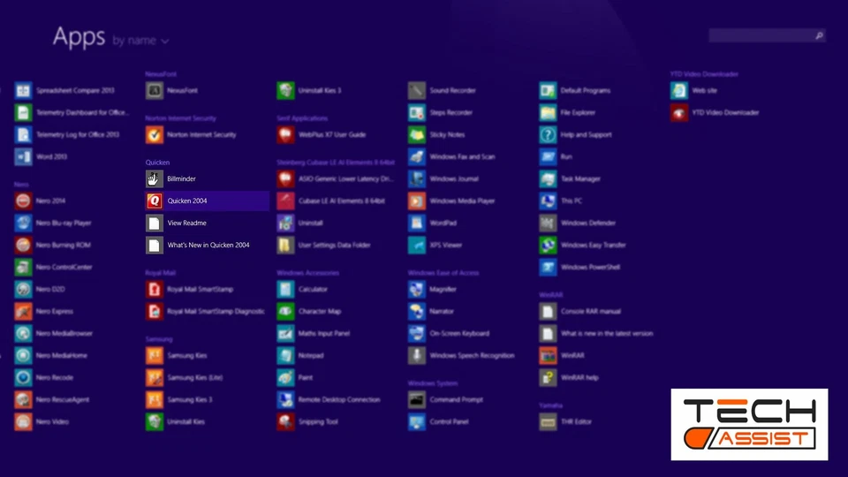
Task: Open the Nero Video icon
Action: pyautogui.click(x=23, y=422)
